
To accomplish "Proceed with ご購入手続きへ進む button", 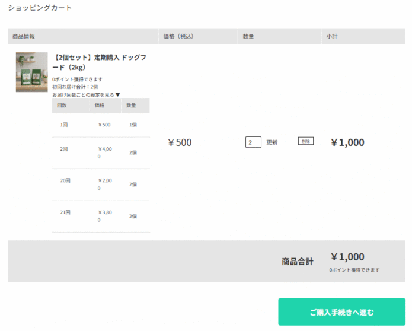I will tap(341, 312).
